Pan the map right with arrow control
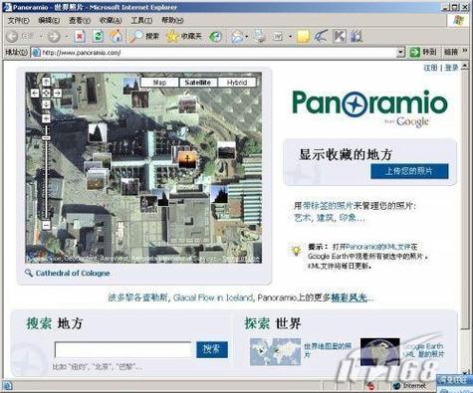Screen dimensions: 473x393 tap(58, 94)
